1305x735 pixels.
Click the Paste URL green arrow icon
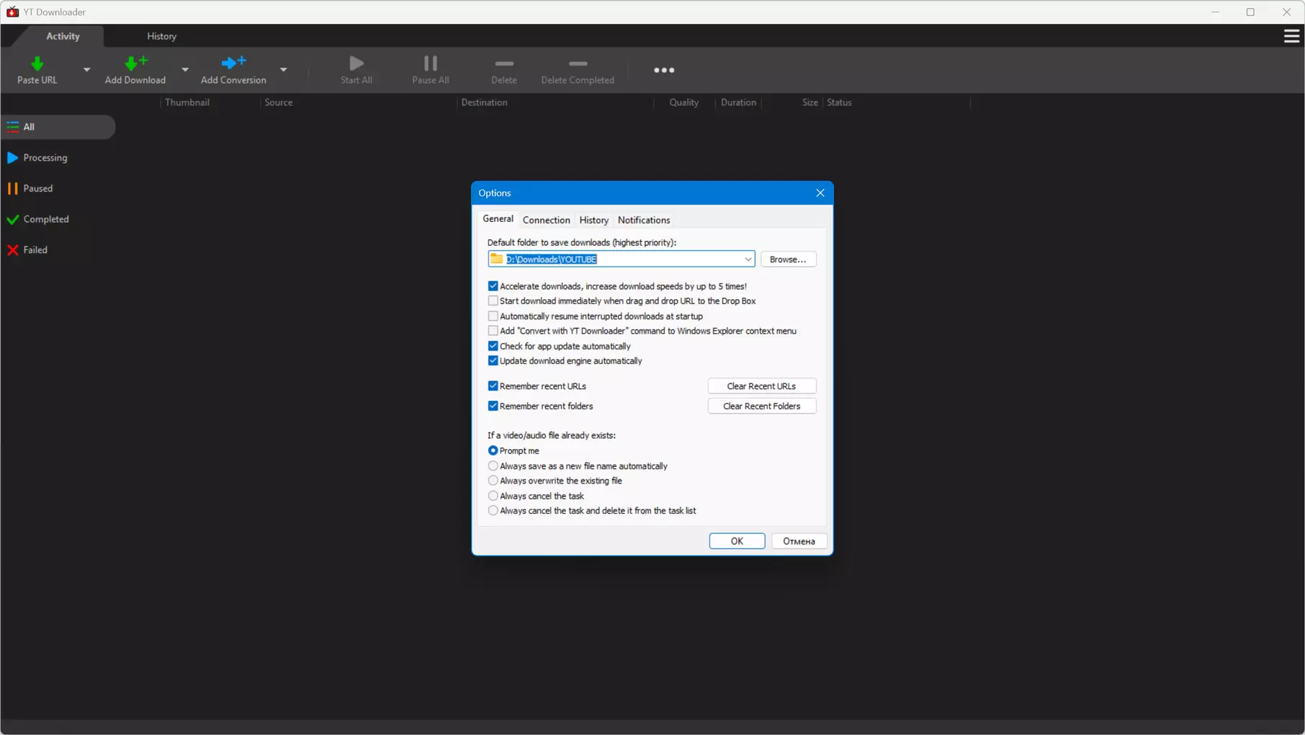[x=37, y=64]
